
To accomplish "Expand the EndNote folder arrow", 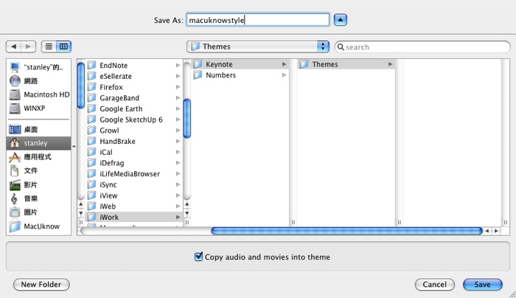I will click(x=178, y=65).
